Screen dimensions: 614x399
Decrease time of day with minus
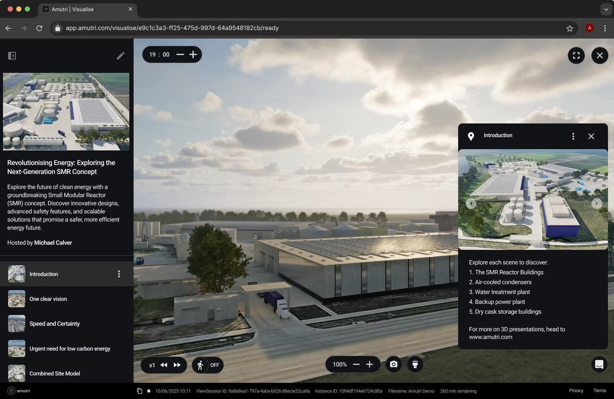tap(180, 54)
